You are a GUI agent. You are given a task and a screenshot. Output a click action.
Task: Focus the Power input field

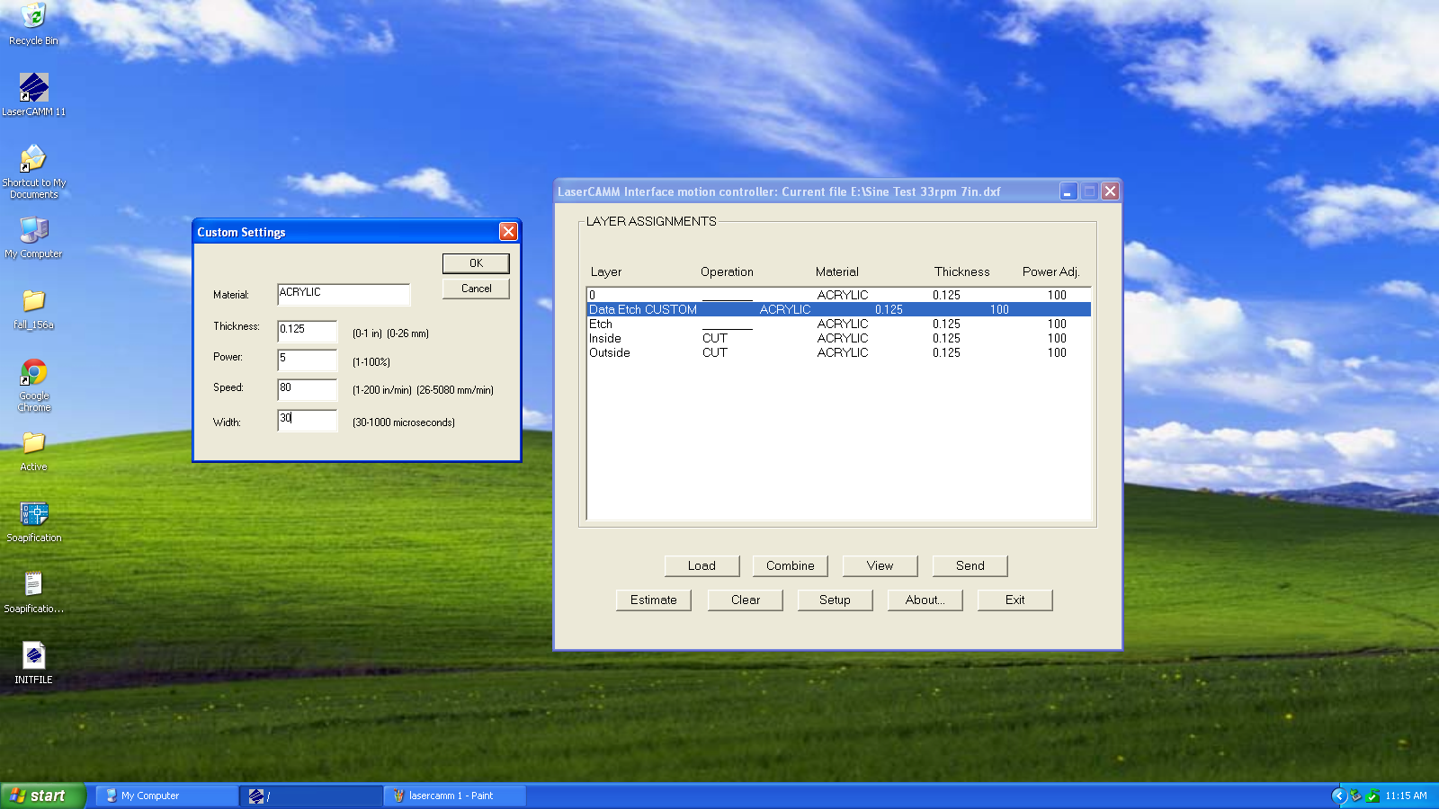coord(307,360)
